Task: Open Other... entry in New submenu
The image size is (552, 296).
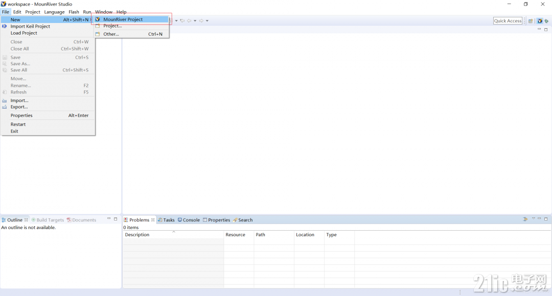Action: coord(132,34)
